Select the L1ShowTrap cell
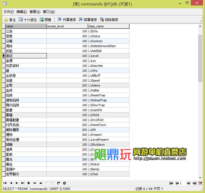Image resolution: width=205 pixels, height=193 pixels. click(x=109, y=105)
